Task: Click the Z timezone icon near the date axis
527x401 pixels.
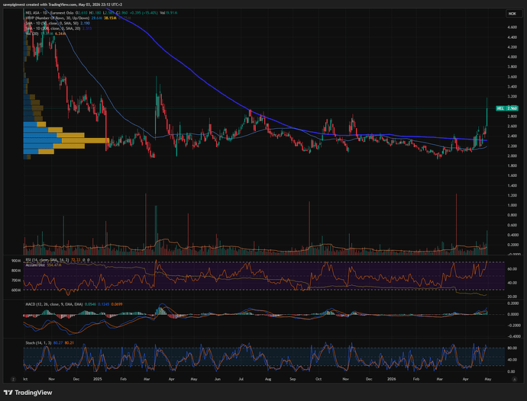Action: point(13,379)
